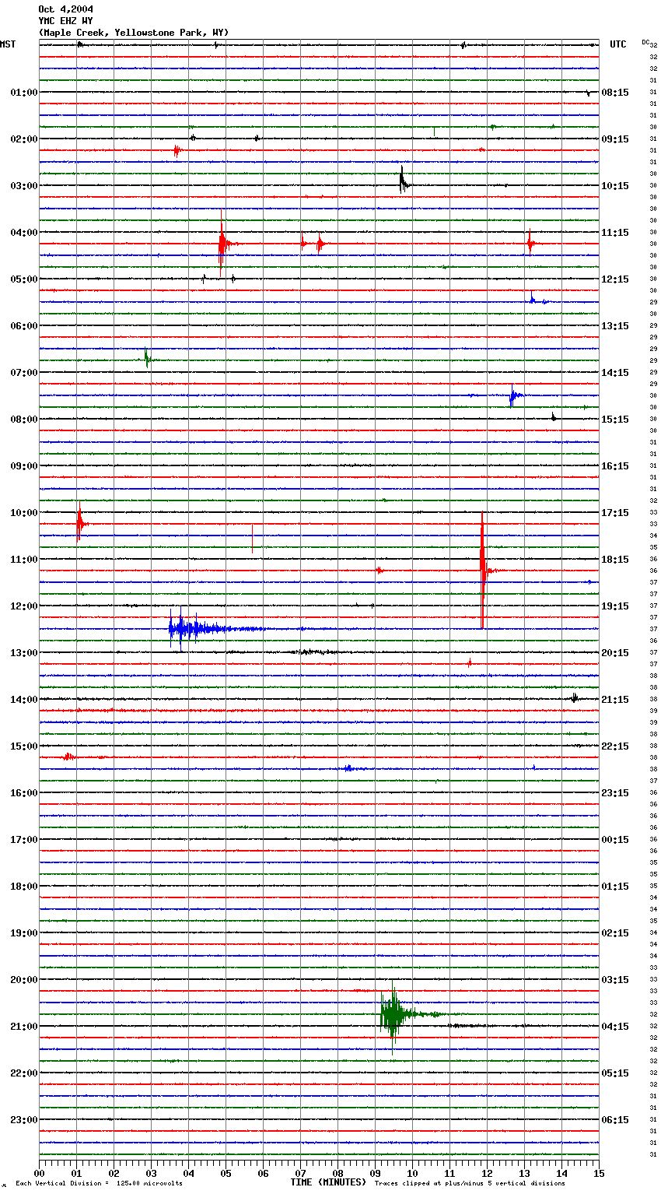The width and height of the screenshot is (661, 1194).
Task: Click the '09' minute tick label on bottom axis
Action: click(x=375, y=1173)
